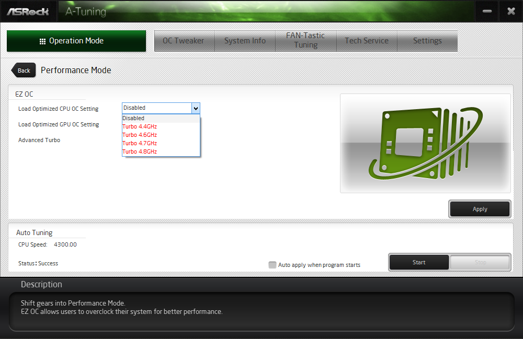
Task: Select the Turbo 4.8GHz option
Action: point(161,151)
